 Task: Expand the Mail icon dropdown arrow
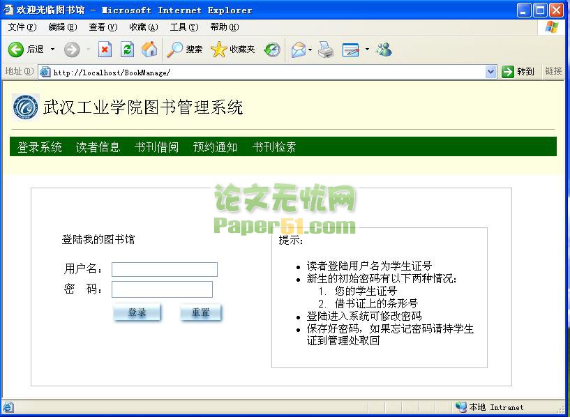click(x=310, y=50)
